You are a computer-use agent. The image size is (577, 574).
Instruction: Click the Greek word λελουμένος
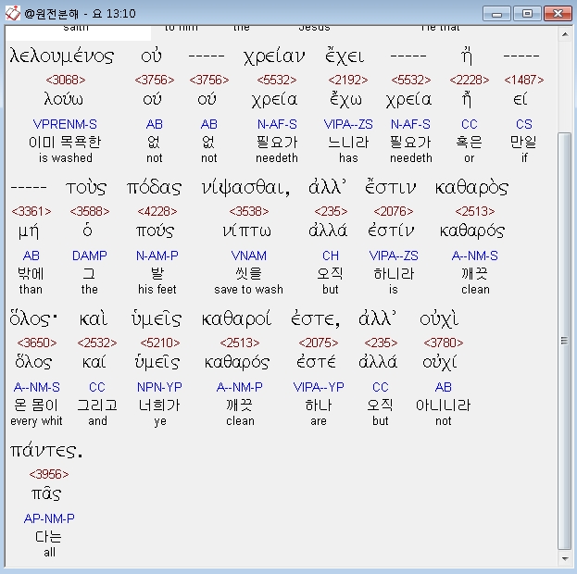(x=62, y=56)
